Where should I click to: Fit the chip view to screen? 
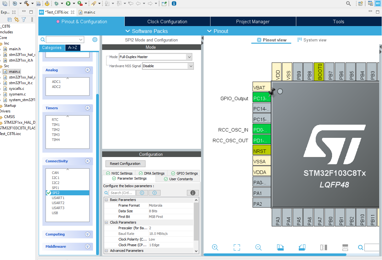click(237, 247)
